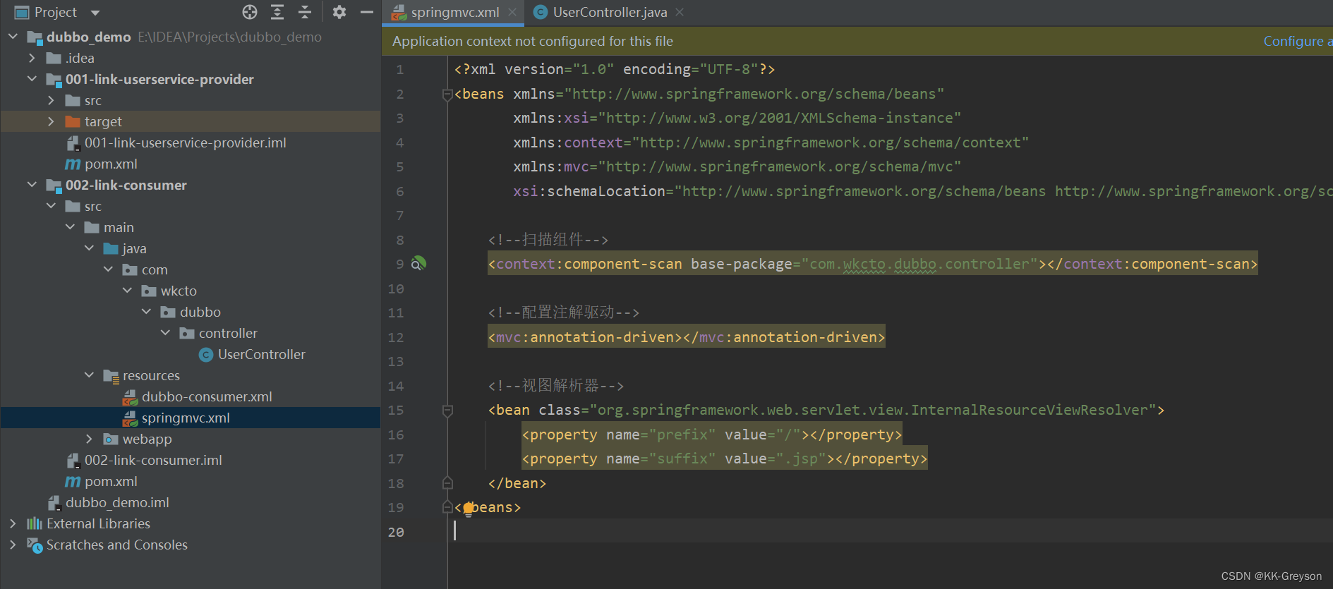
Task: Expand the webapp folder
Action: (x=89, y=439)
